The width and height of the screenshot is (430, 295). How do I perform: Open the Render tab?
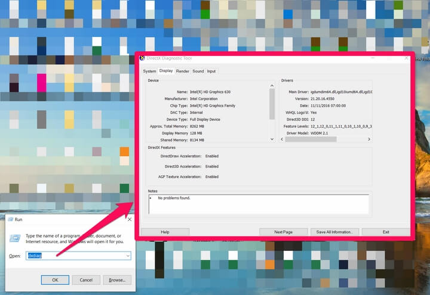(183, 71)
